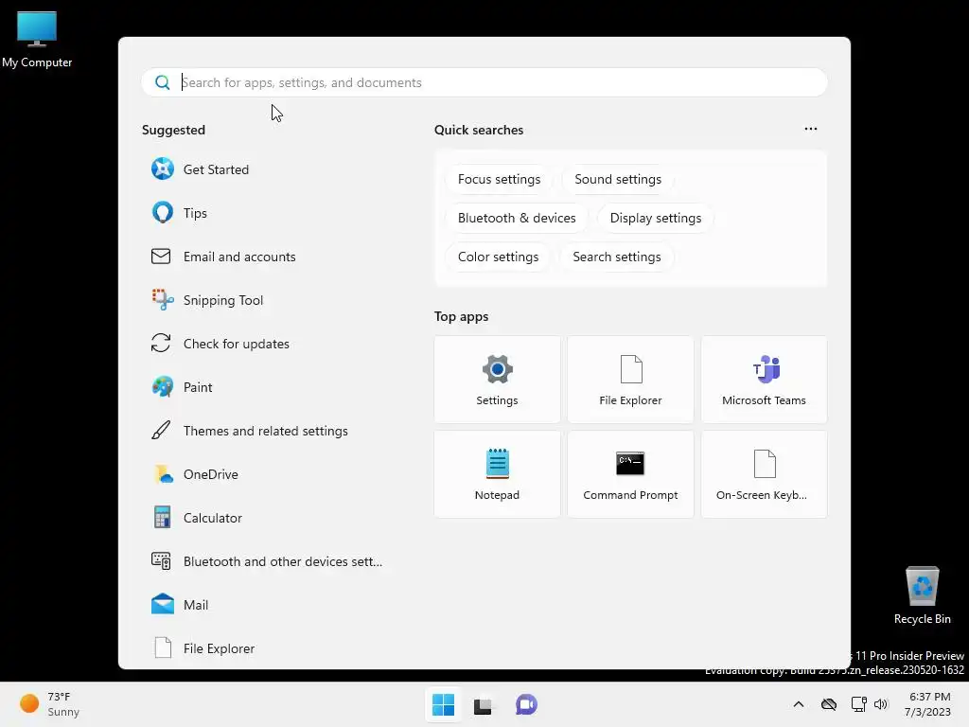Open OneDrive from its cloud folder icon
Viewport: 969px width, 727px height.
point(163,474)
